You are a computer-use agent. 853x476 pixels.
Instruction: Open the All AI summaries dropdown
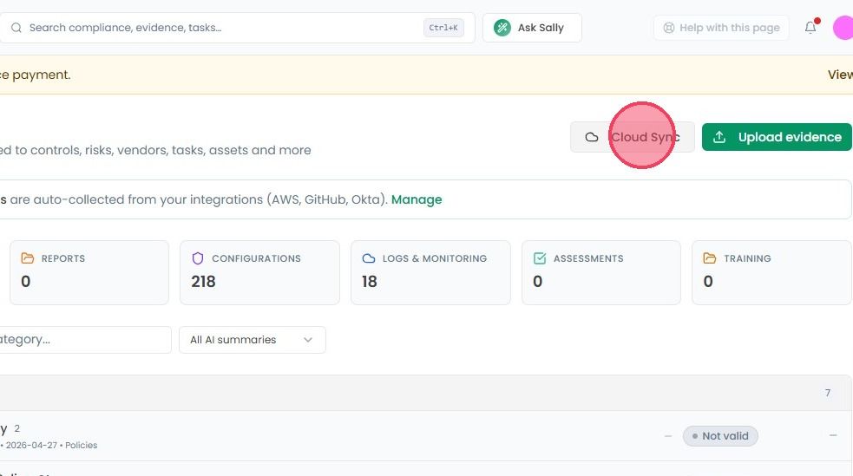[253, 340]
